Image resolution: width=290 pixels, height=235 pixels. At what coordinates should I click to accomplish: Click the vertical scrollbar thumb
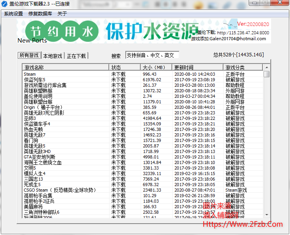[267, 74]
